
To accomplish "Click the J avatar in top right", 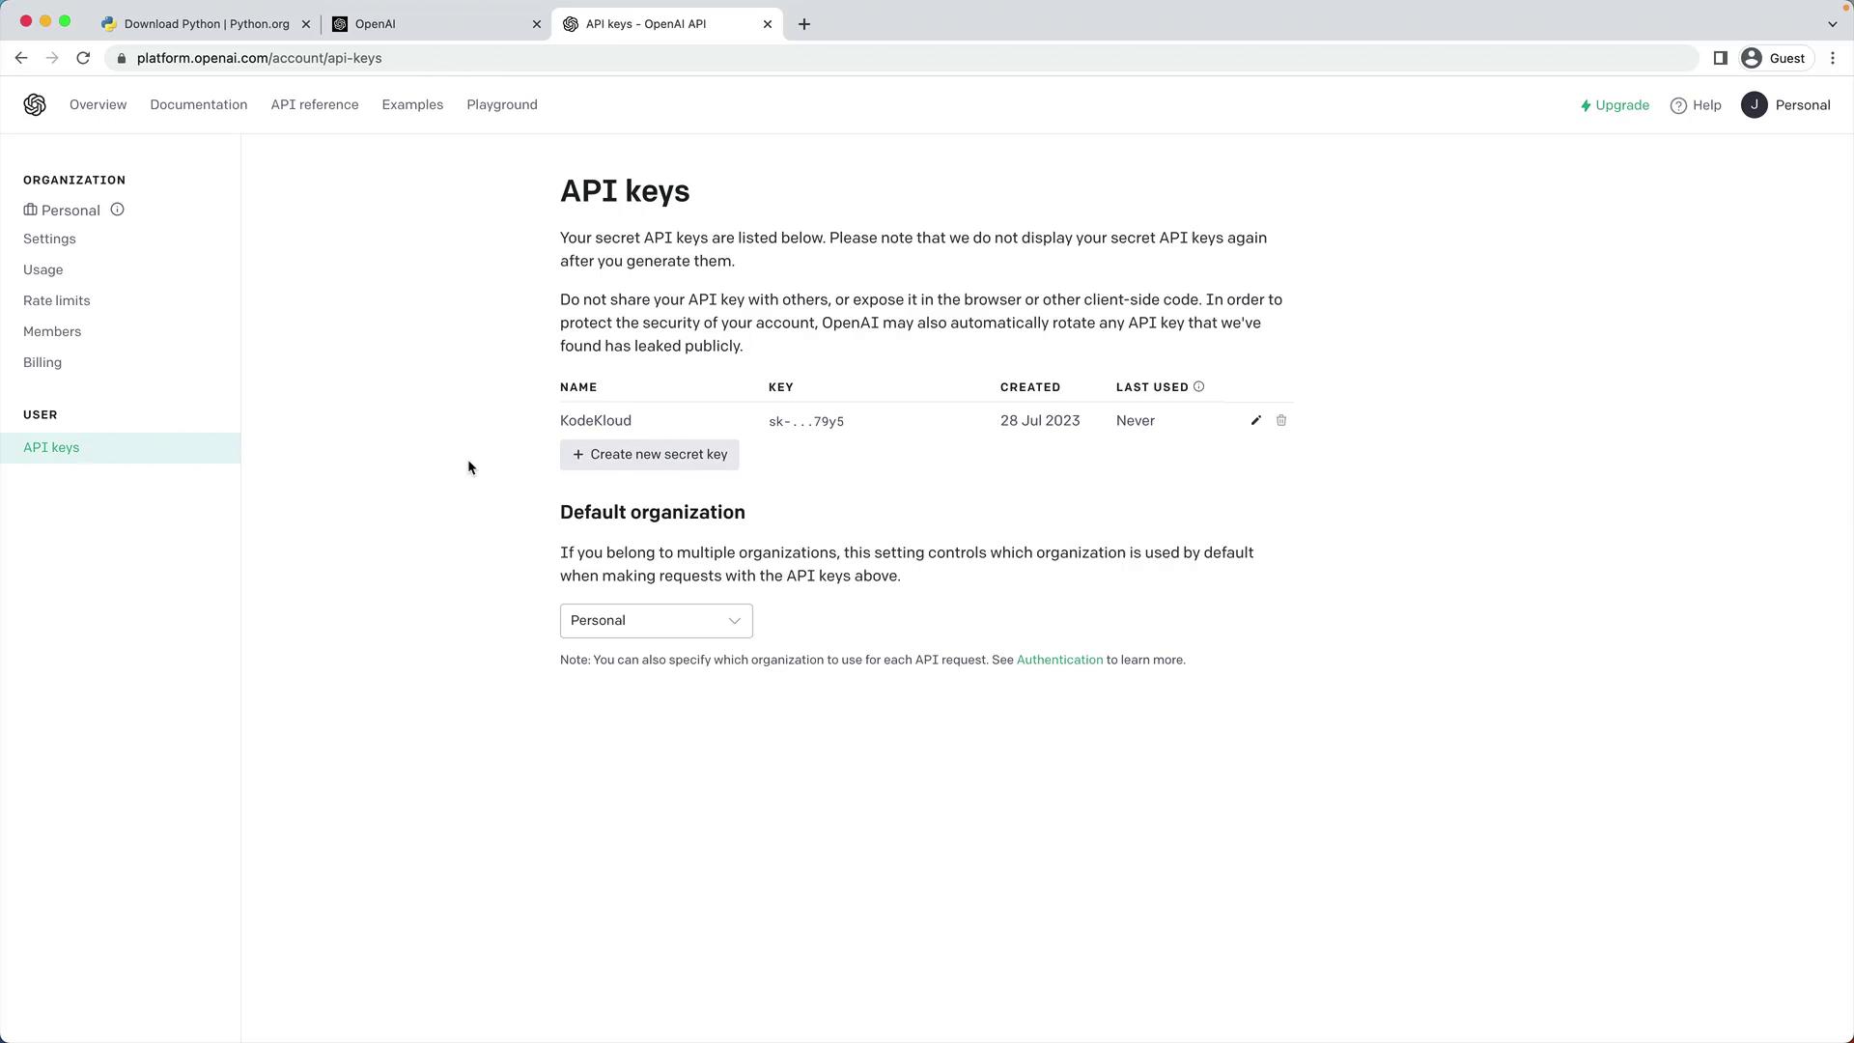I will [1754, 105].
